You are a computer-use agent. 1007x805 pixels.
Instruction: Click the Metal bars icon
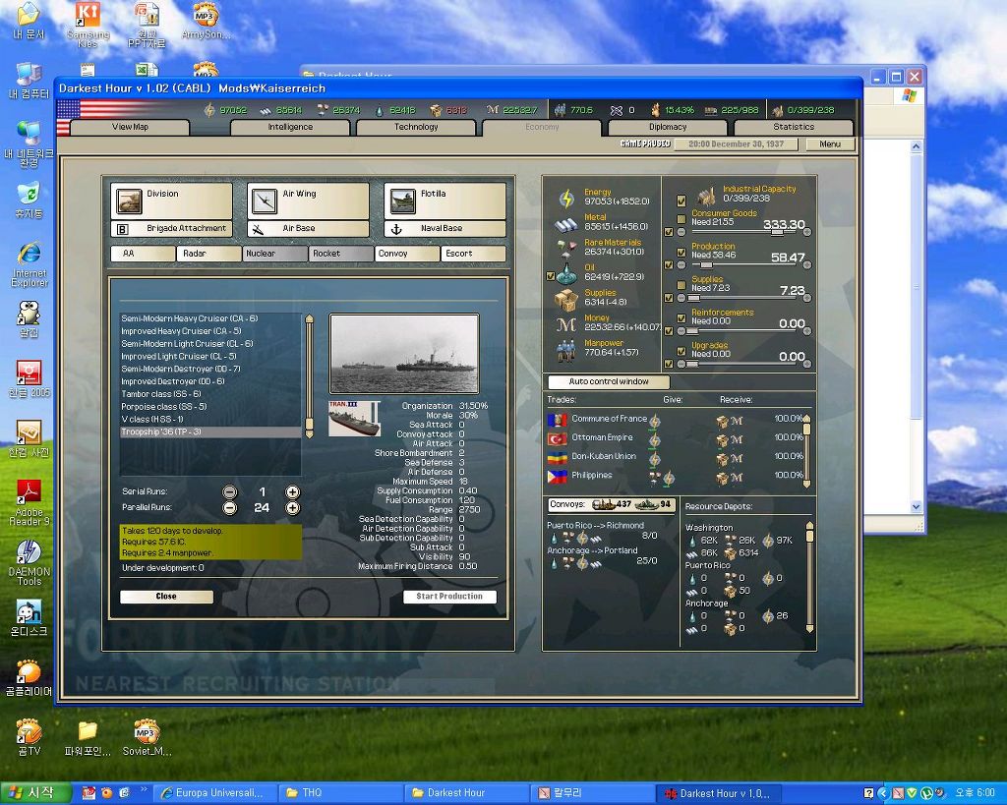click(565, 224)
